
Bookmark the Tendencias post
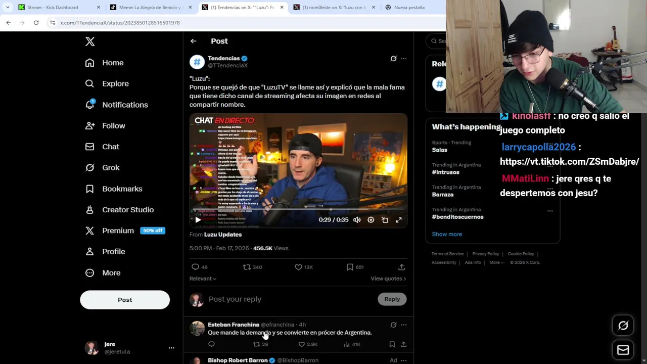click(350, 267)
